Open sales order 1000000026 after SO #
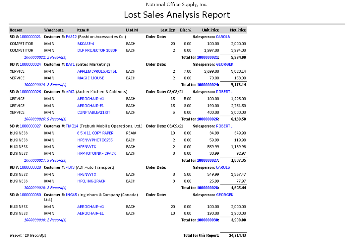Screen dimensions: 356x247 pyautogui.click(x=30, y=92)
